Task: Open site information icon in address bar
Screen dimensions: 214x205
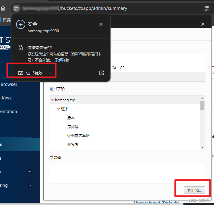Action: tap(16, 8)
